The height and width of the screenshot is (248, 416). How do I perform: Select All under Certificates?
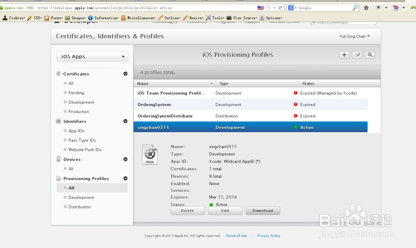pos(71,83)
